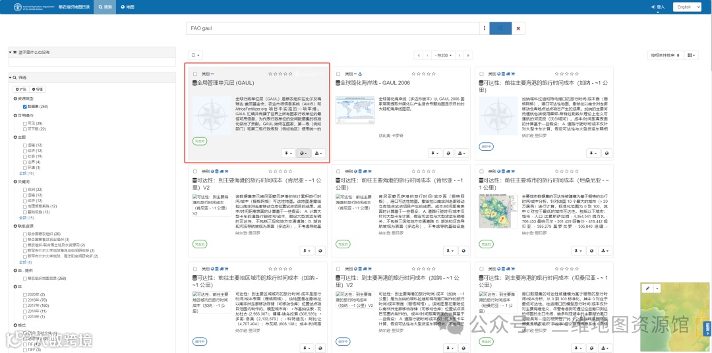Check the 可下载 (22) filter
Image resolution: width=712 pixels, height=353 pixels.
click(25, 129)
